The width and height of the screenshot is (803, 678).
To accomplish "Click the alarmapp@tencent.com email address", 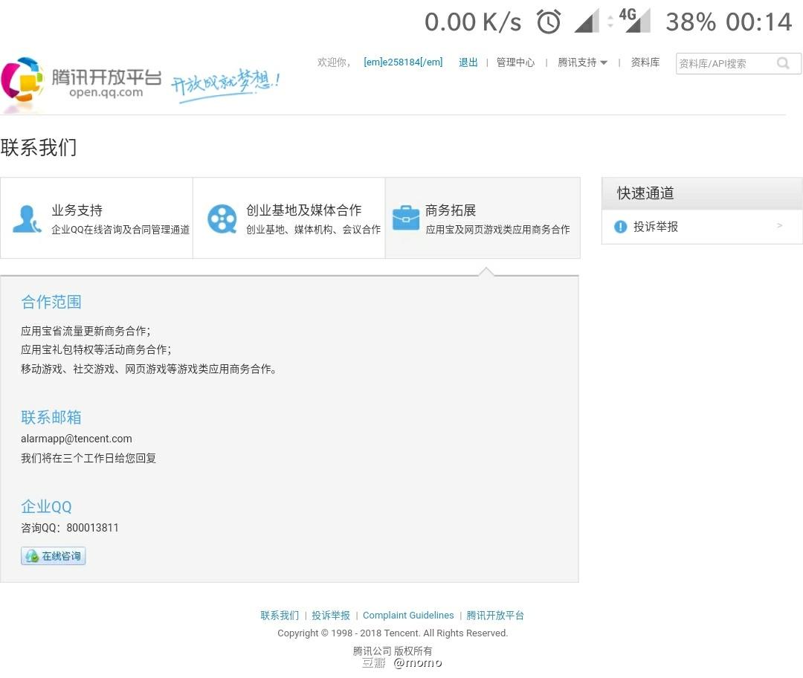I will pos(76,439).
